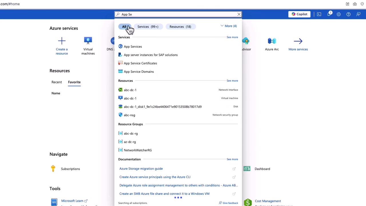This screenshot has width=366, height=206.
Task: Click Create a resource plus icon
Action: tap(62, 41)
